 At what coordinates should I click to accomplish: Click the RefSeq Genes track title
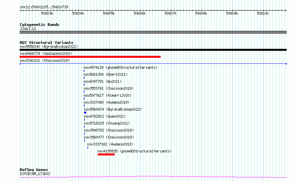[x=34, y=170]
